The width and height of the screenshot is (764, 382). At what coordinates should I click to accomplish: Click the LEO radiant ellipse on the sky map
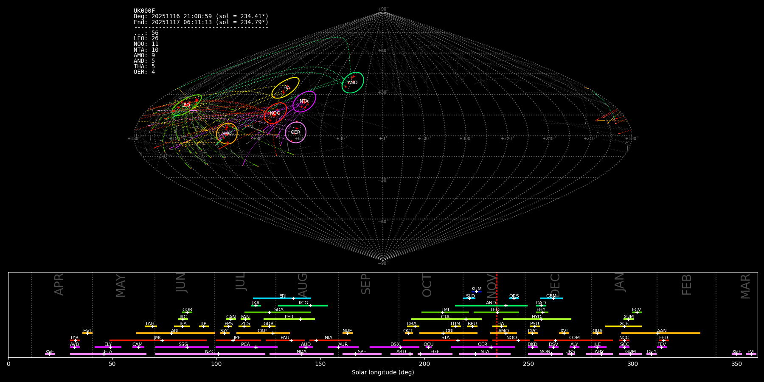click(186, 105)
